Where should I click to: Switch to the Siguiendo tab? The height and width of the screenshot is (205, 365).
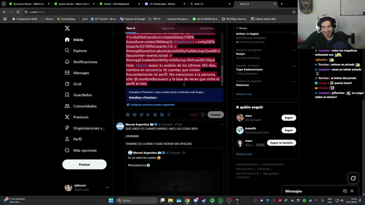tap(168, 28)
